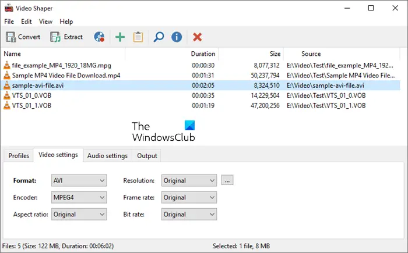Select Sample MP4 Video File Download.mp4 row
The width and height of the screenshot is (408, 253).
pos(201,76)
